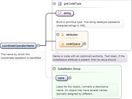132x99 pixels.
Task: Collapse the gml:CodeType box
Action: click(54, 4)
